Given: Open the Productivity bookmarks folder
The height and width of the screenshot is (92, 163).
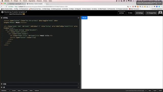Looking at the screenshot, I should 111,9.
